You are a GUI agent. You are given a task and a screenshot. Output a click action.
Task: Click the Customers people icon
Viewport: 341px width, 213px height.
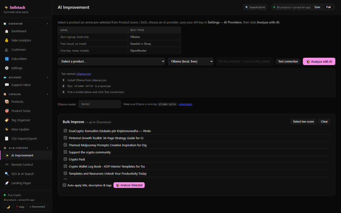pos(7,50)
